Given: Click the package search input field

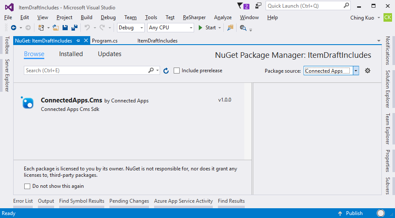Looking at the screenshot, I should [86, 71].
